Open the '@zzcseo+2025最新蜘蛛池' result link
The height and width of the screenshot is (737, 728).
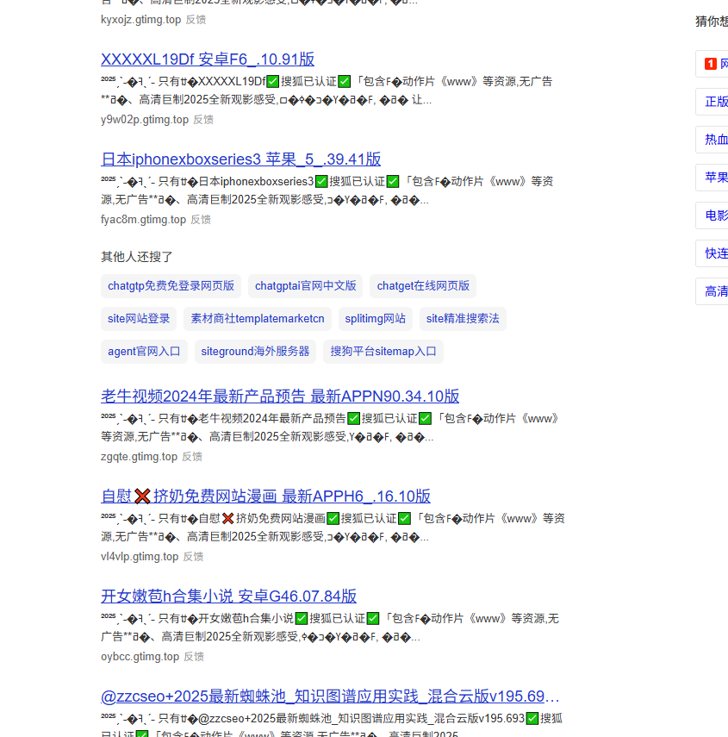330,696
